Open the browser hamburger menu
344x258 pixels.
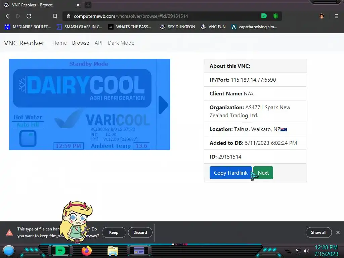pyautogui.click(x=337, y=16)
